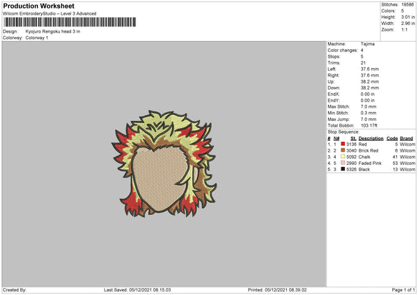Select the 'Wilcom EmbroideryStudio – Level 3 Advanced' text
The height and width of the screenshot is (295, 418).
point(49,14)
